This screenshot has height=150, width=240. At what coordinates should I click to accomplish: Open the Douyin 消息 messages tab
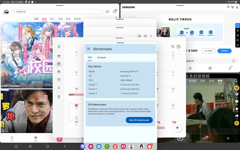pyautogui.click(x=204, y=138)
